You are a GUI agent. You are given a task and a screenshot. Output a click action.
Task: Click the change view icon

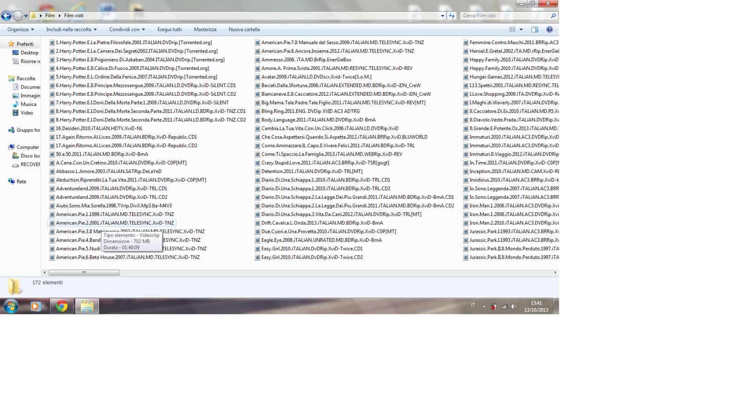[x=512, y=29]
